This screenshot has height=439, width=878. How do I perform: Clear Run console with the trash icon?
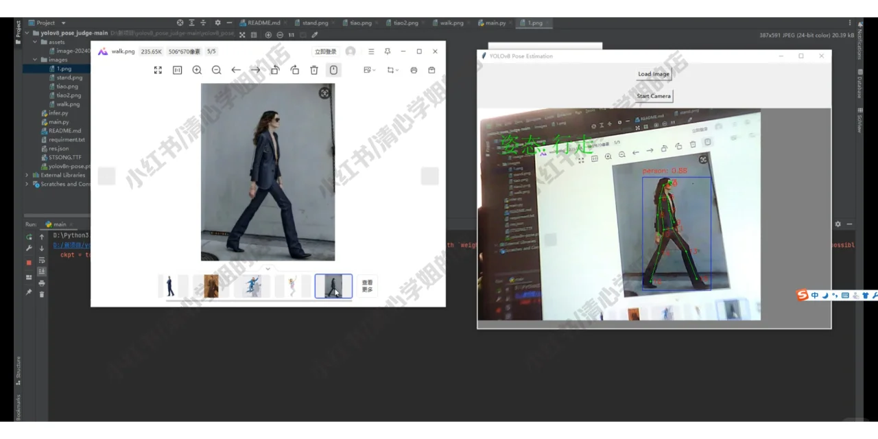pos(42,294)
